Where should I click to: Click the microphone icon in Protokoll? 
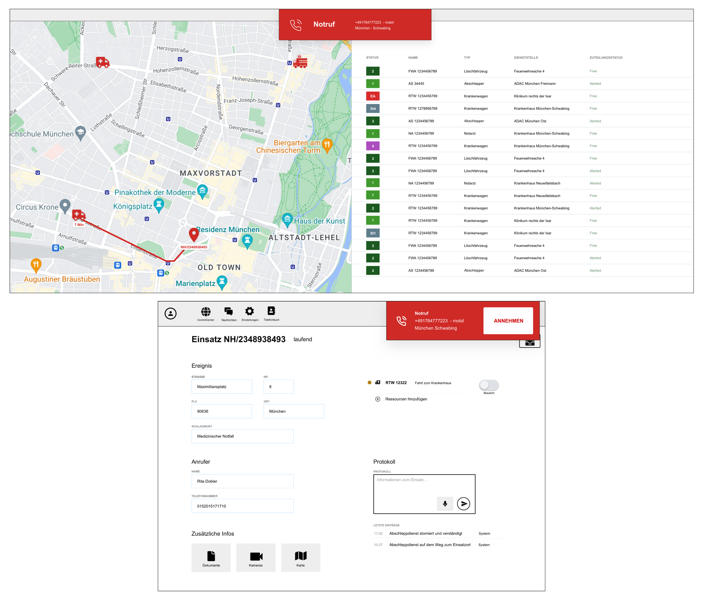click(445, 504)
